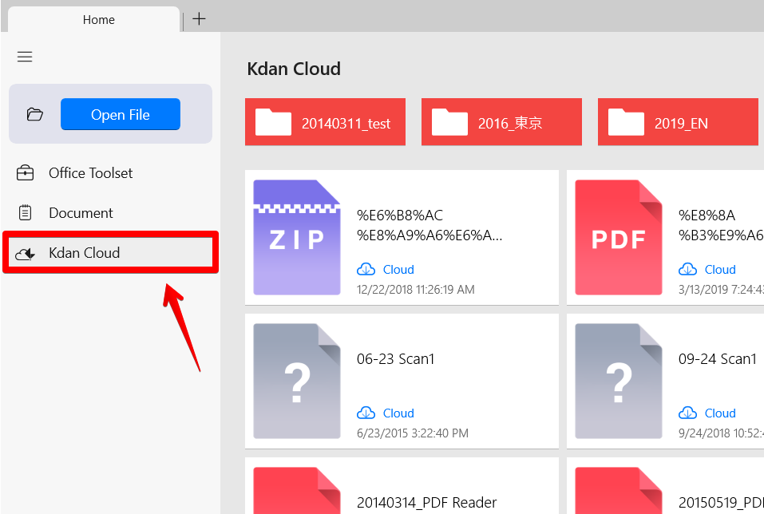Click cloud download icon on ZIP file card
764x514 pixels.
(366, 269)
